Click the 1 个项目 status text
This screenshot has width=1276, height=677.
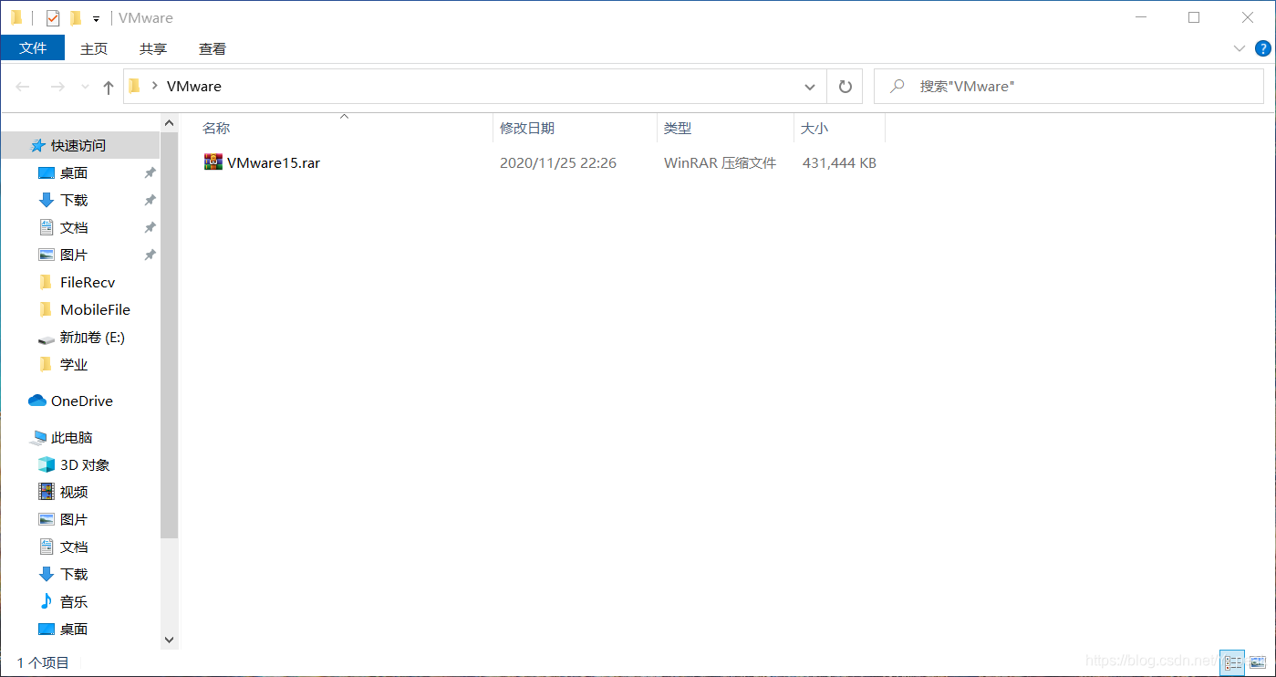click(43, 663)
